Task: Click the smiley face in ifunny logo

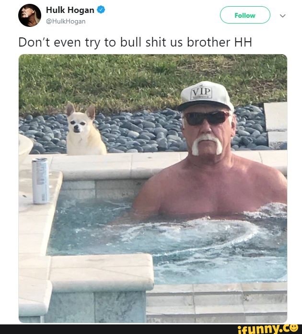Action: 294,328
